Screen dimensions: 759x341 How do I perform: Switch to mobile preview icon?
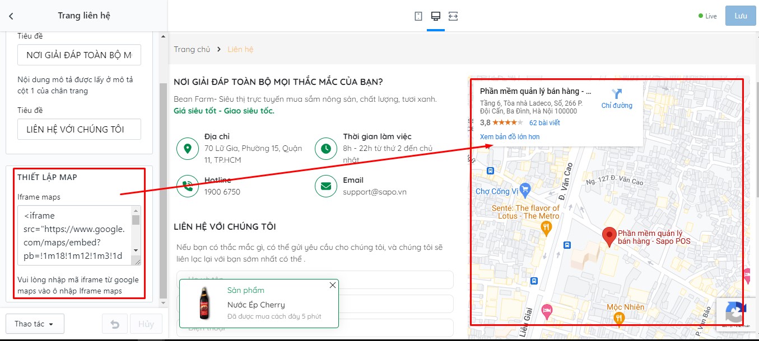[x=418, y=16]
